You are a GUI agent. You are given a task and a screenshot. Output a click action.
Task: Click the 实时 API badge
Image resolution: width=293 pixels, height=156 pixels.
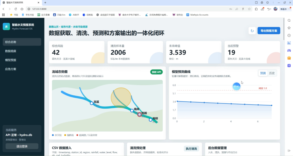(x=156, y=72)
